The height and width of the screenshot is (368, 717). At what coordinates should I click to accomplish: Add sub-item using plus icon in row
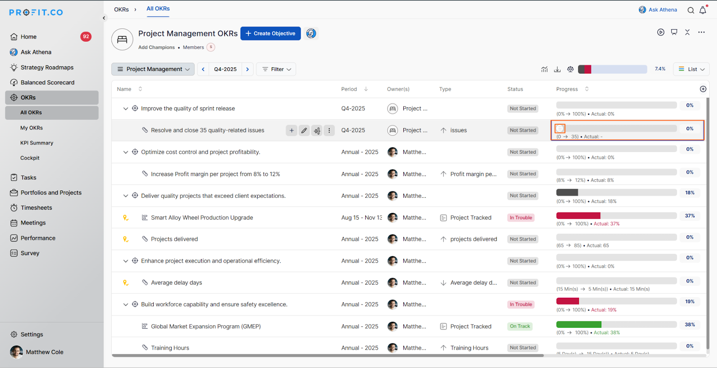point(291,130)
